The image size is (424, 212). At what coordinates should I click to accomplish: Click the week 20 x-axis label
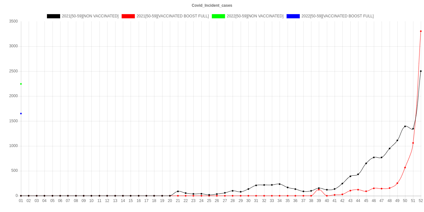coord(170,201)
